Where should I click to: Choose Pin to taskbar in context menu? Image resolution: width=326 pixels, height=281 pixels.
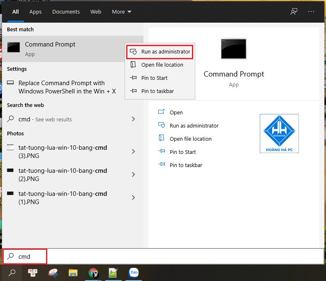(x=157, y=91)
